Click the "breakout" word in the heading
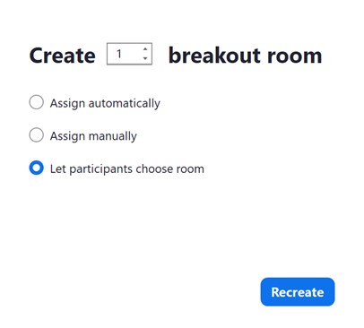This screenshot has height=328, width=364. coord(215,56)
